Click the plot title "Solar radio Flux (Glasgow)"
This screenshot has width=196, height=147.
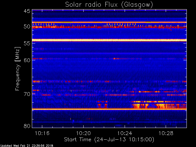[x=109, y=5]
